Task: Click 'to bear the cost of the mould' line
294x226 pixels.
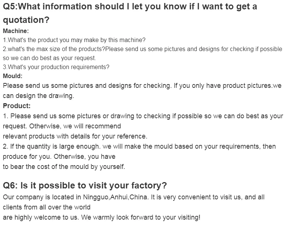Action: click(64, 166)
